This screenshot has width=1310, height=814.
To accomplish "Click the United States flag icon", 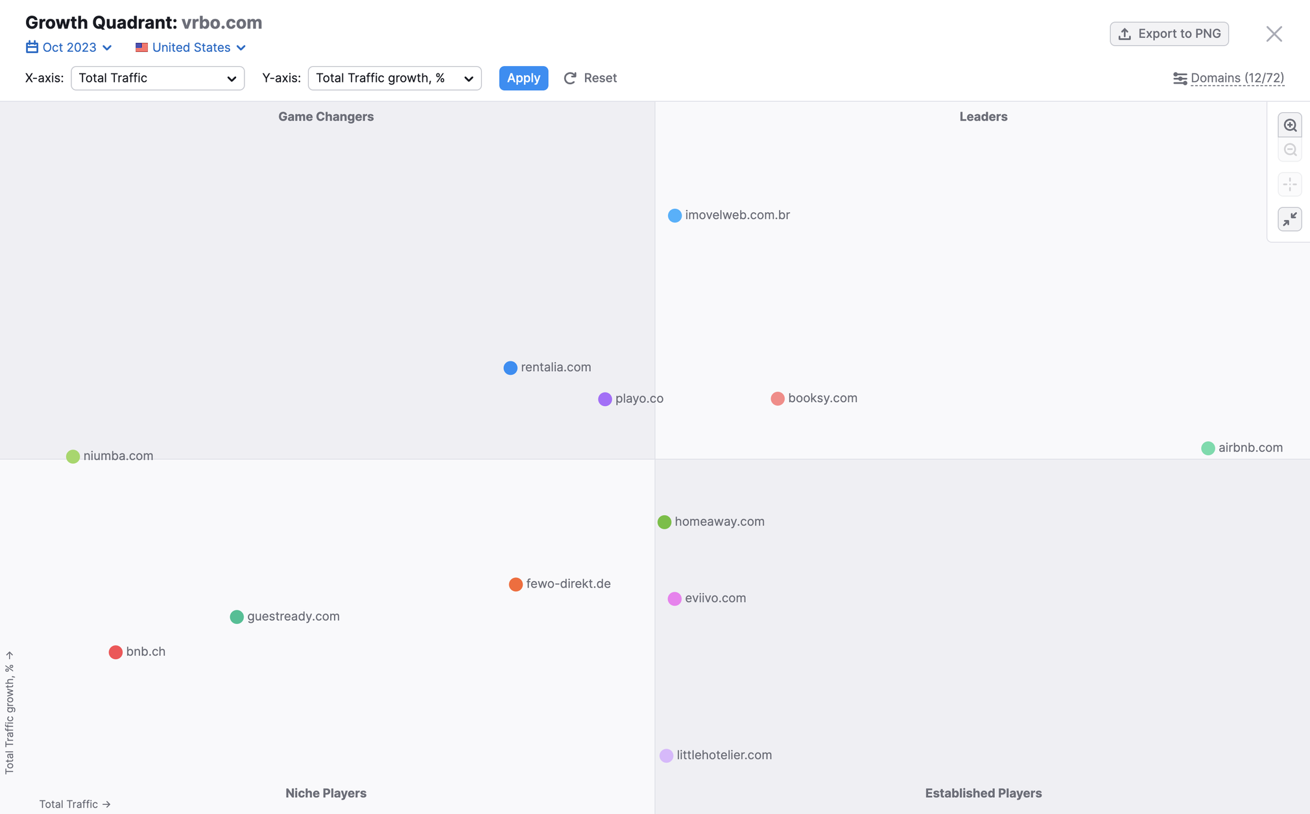I will tap(141, 47).
